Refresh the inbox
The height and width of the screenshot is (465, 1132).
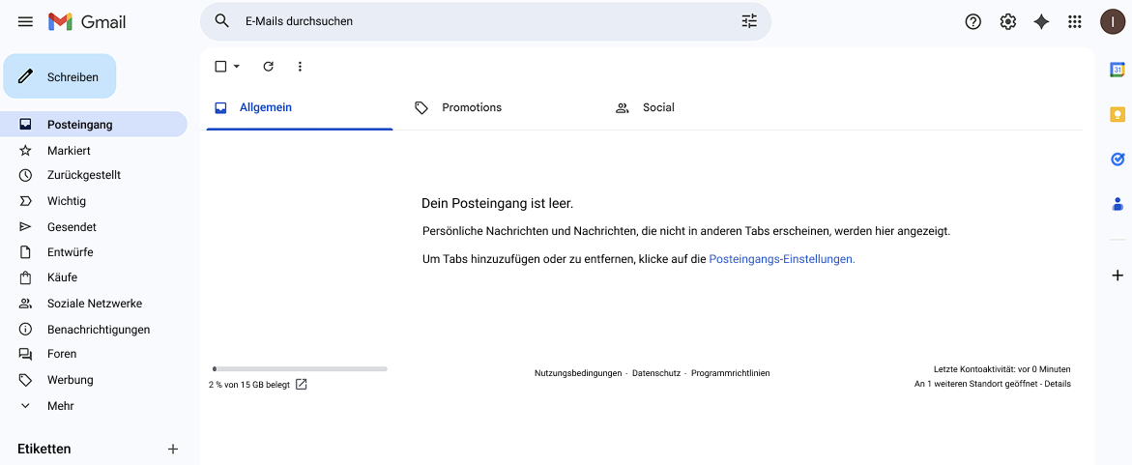coord(268,67)
